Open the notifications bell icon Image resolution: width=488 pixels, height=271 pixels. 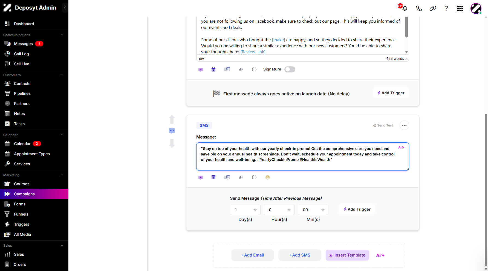[x=405, y=8]
